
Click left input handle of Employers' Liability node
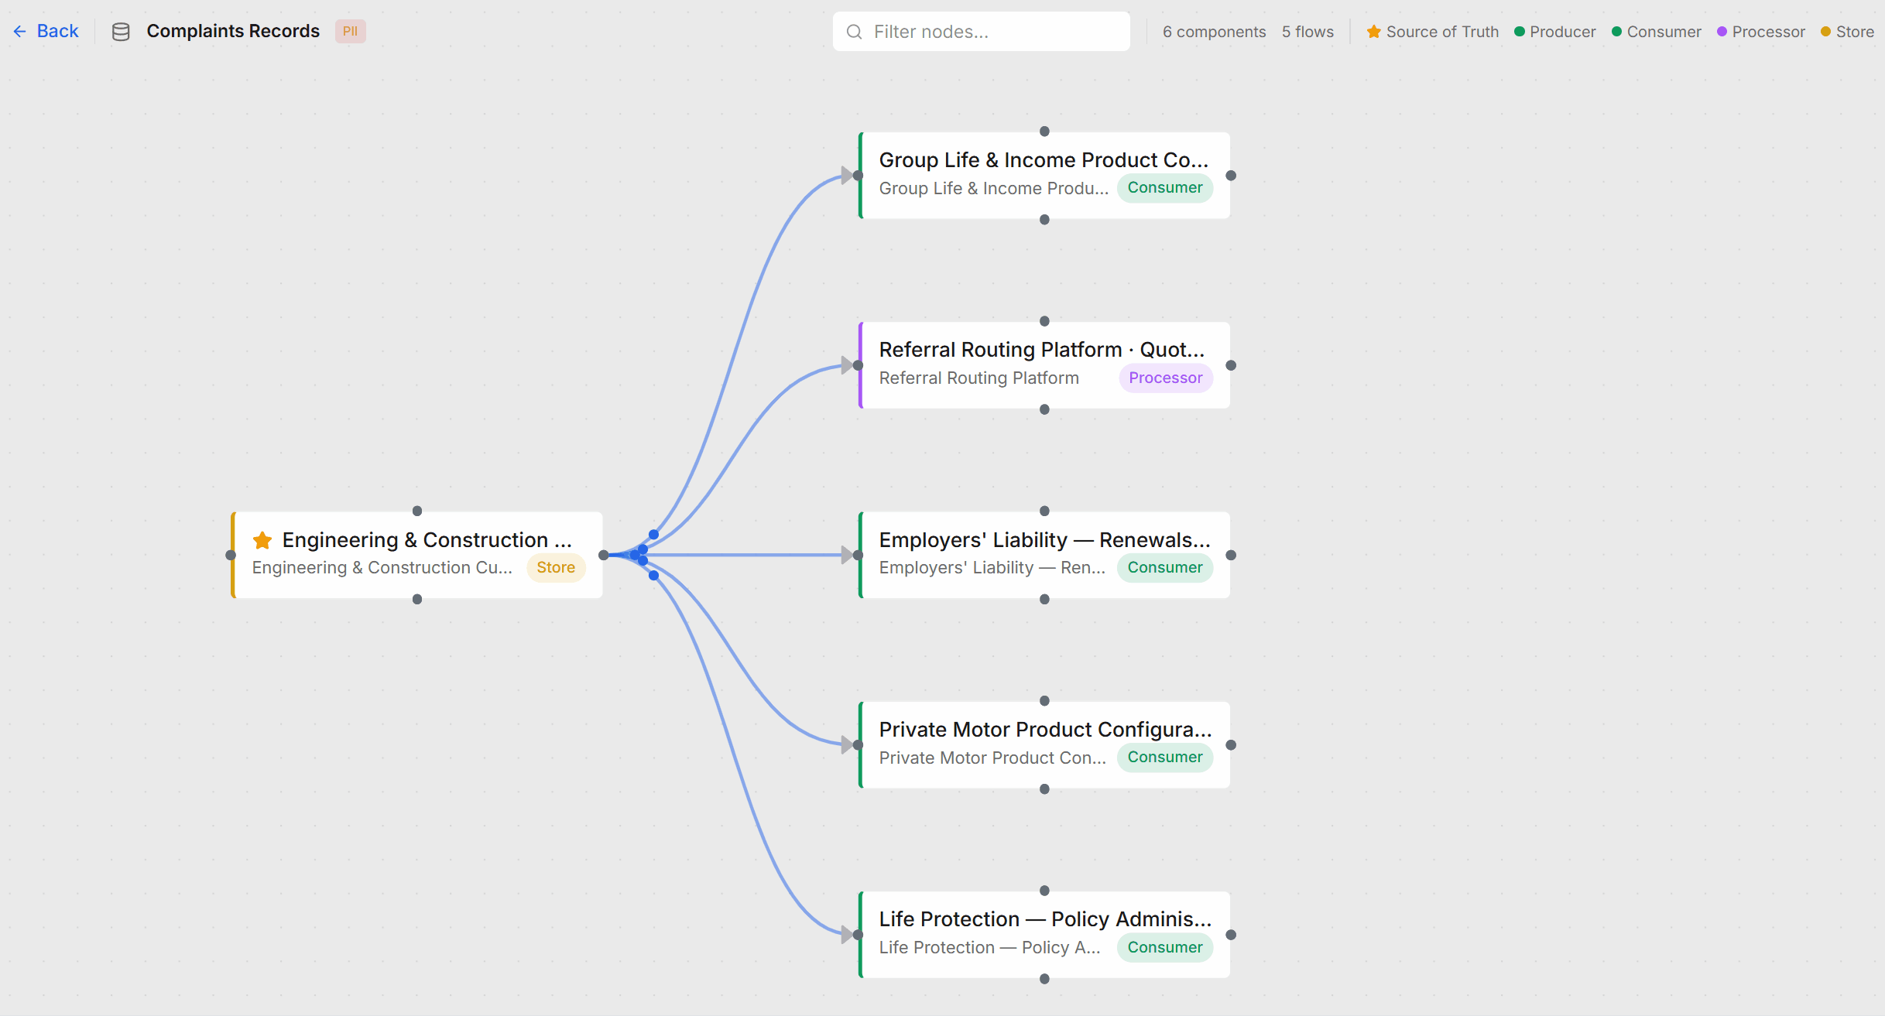click(858, 555)
